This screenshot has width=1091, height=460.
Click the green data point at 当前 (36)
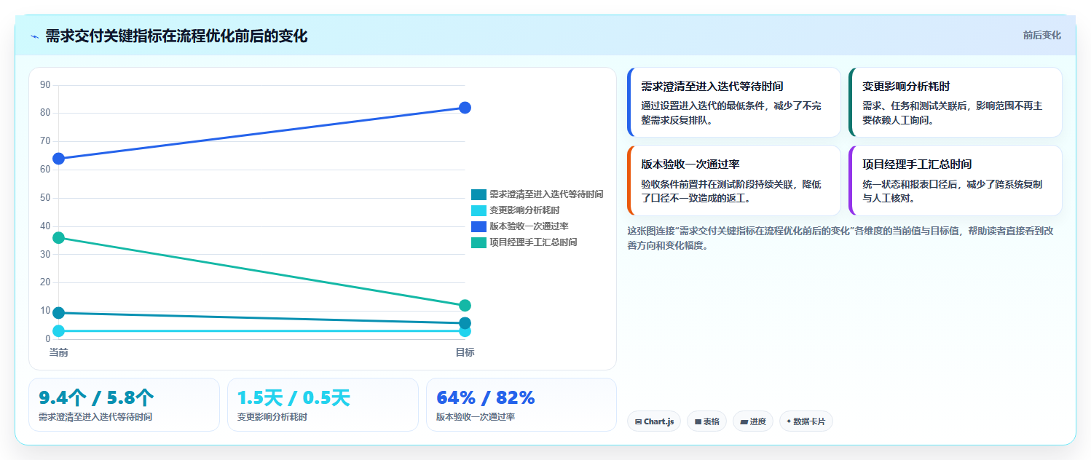point(59,237)
